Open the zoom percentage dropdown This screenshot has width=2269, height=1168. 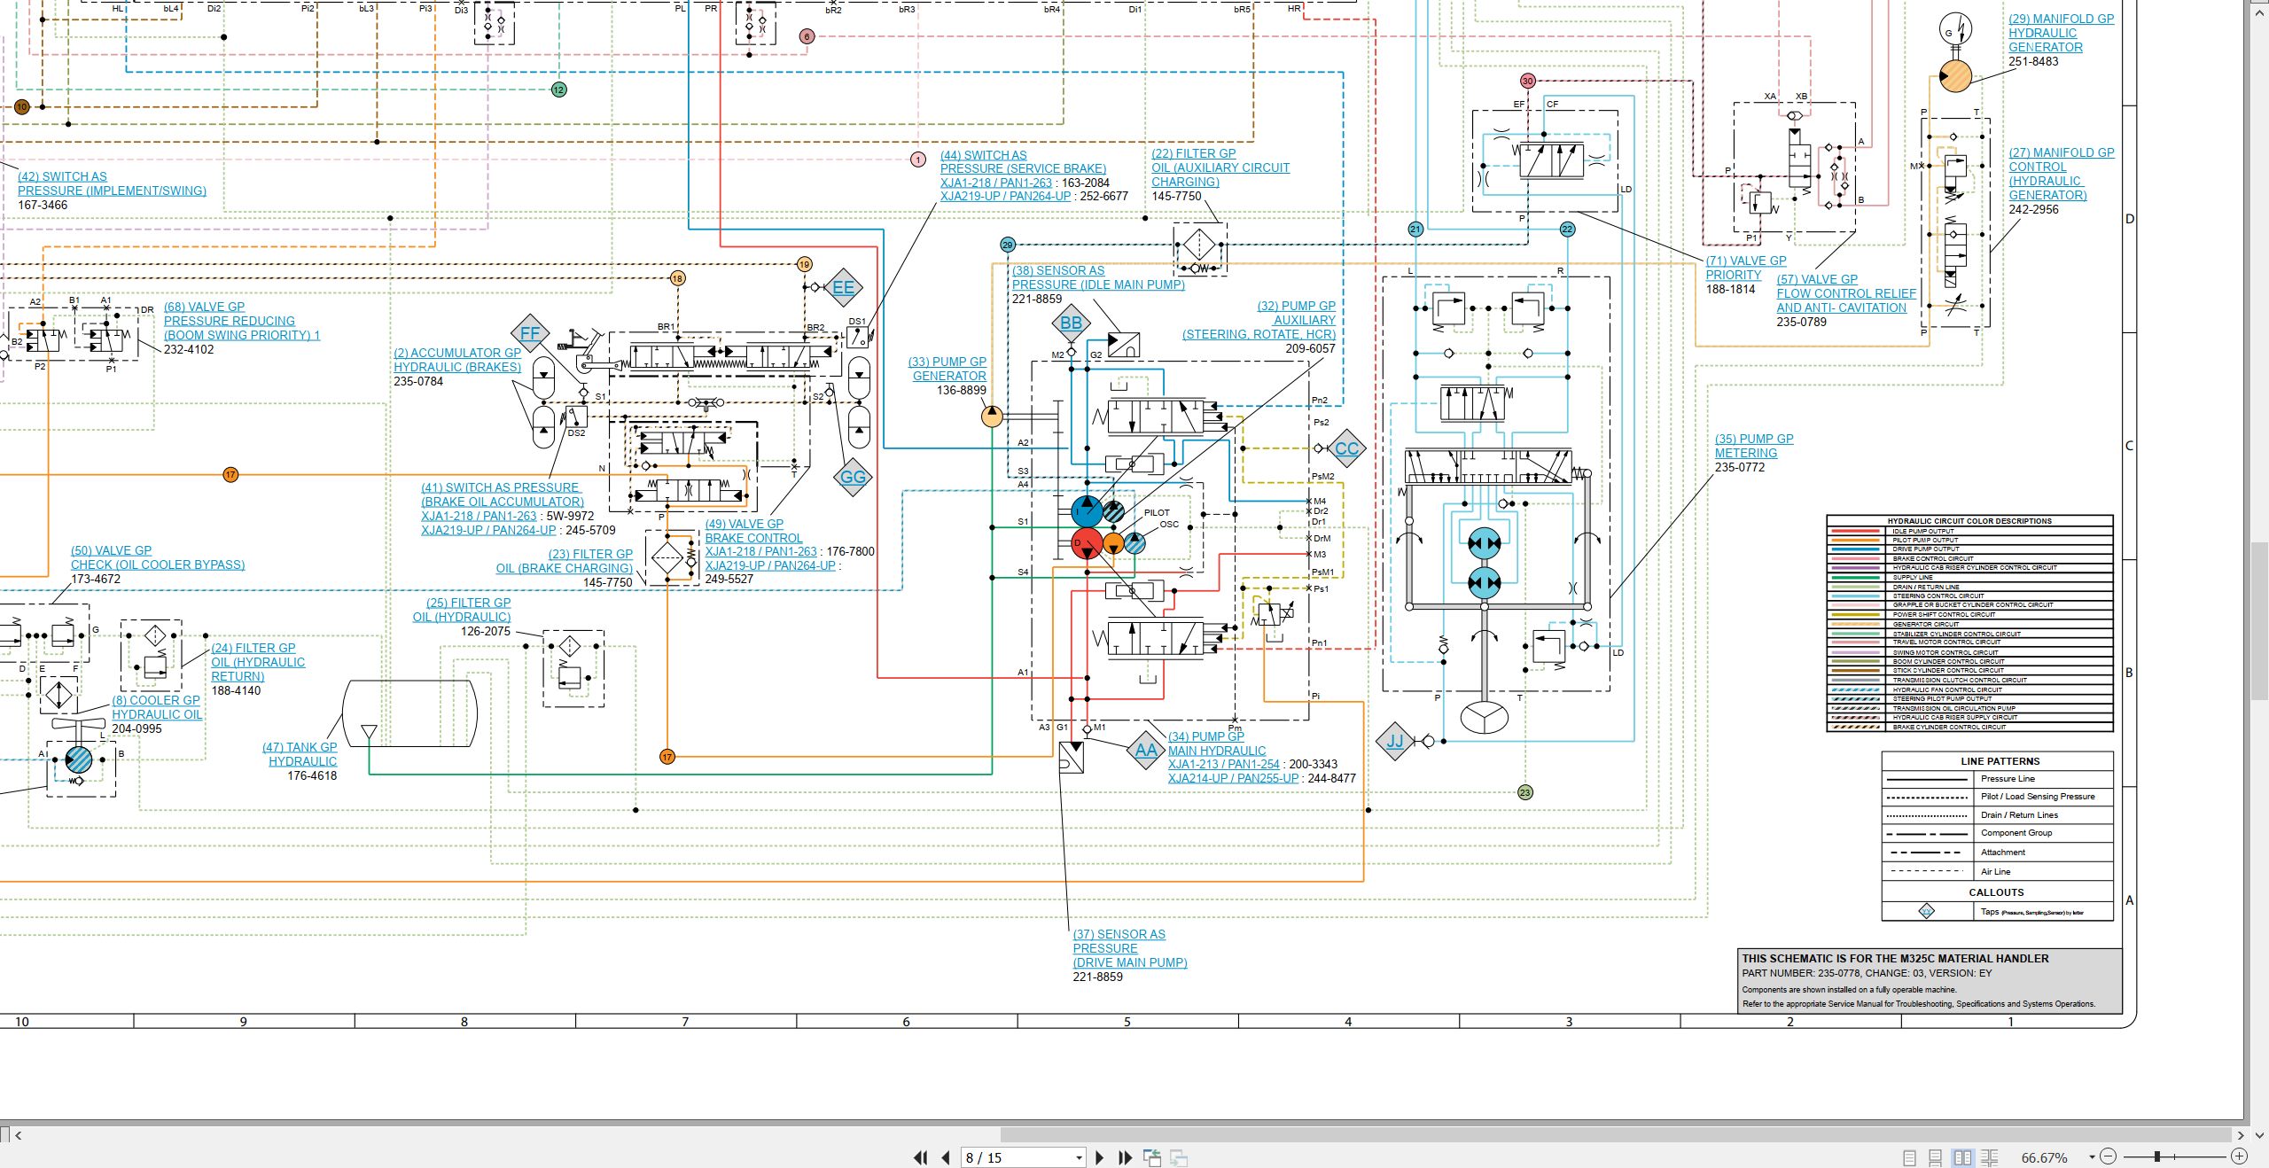click(x=2092, y=1157)
